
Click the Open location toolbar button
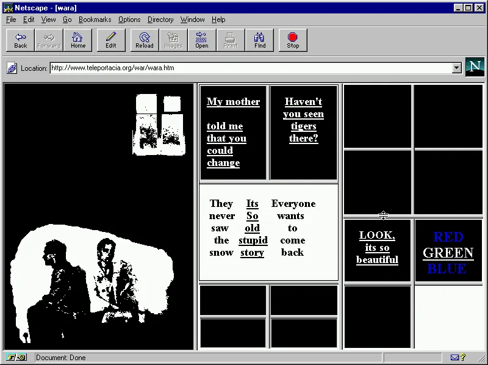202,40
